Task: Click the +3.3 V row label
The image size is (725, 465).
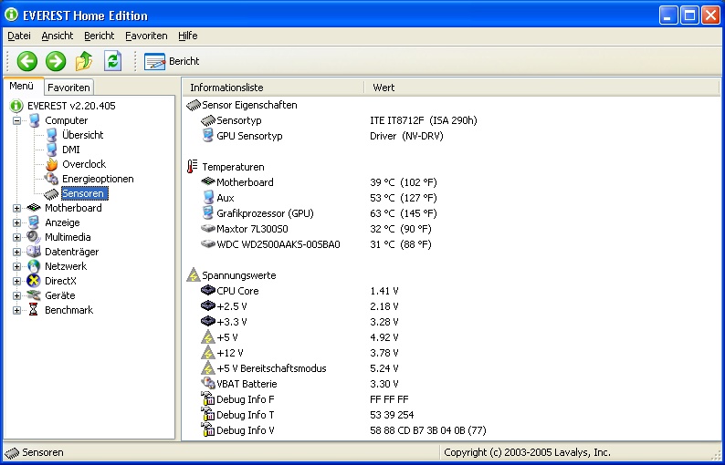Action: point(232,322)
